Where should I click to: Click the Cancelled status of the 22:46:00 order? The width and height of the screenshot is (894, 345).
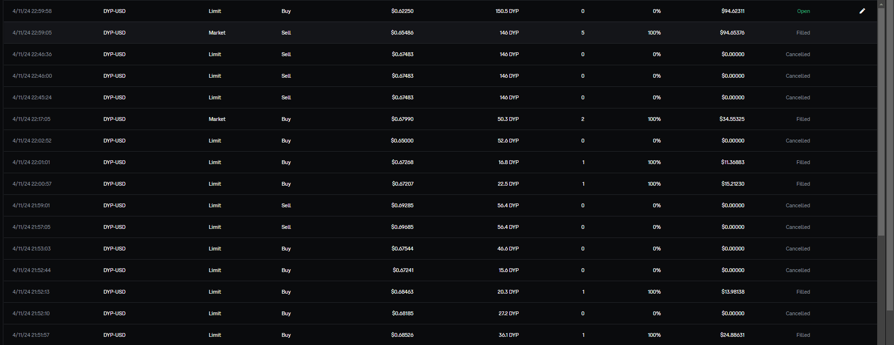point(797,76)
